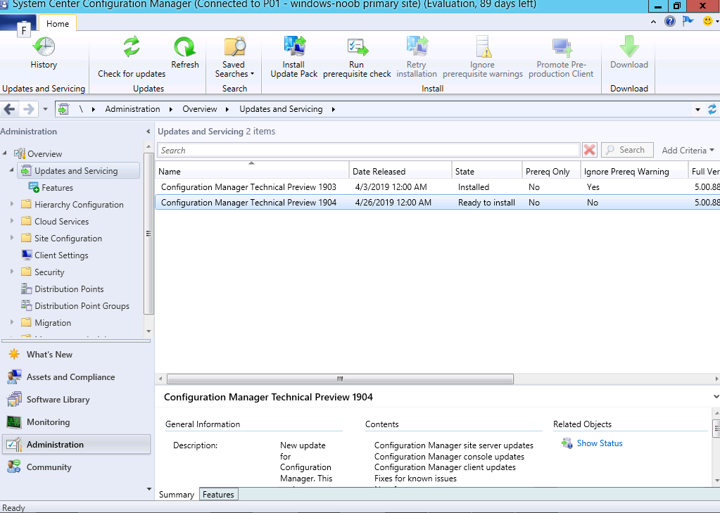Click the Search button
The width and height of the screenshot is (720, 513).
[x=627, y=150]
